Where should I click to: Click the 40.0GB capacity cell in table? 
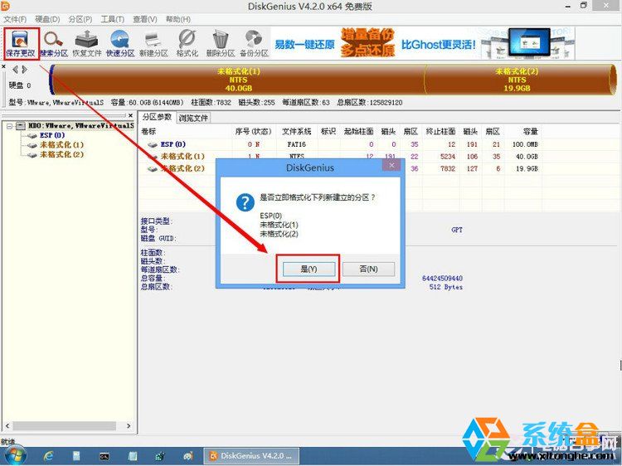527,157
